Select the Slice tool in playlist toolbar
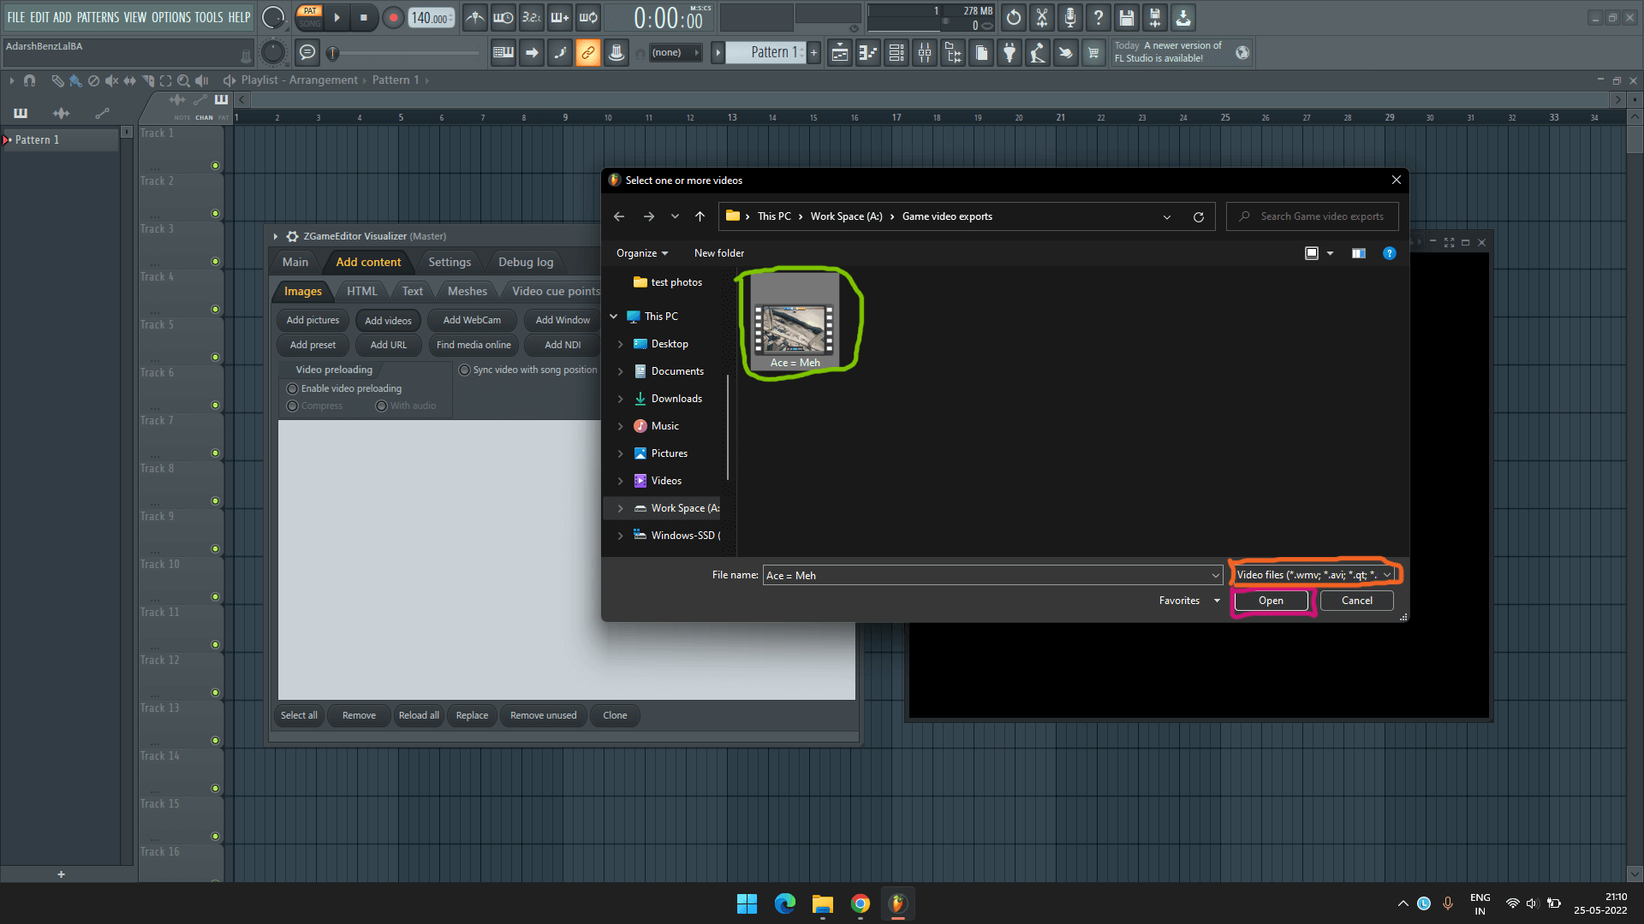This screenshot has height=924, width=1644. pyautogui.click(x=147, y=80)
